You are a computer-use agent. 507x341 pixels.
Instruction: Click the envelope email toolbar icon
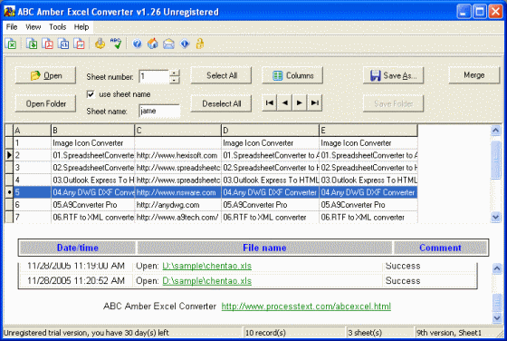click(x=168, y=44)
